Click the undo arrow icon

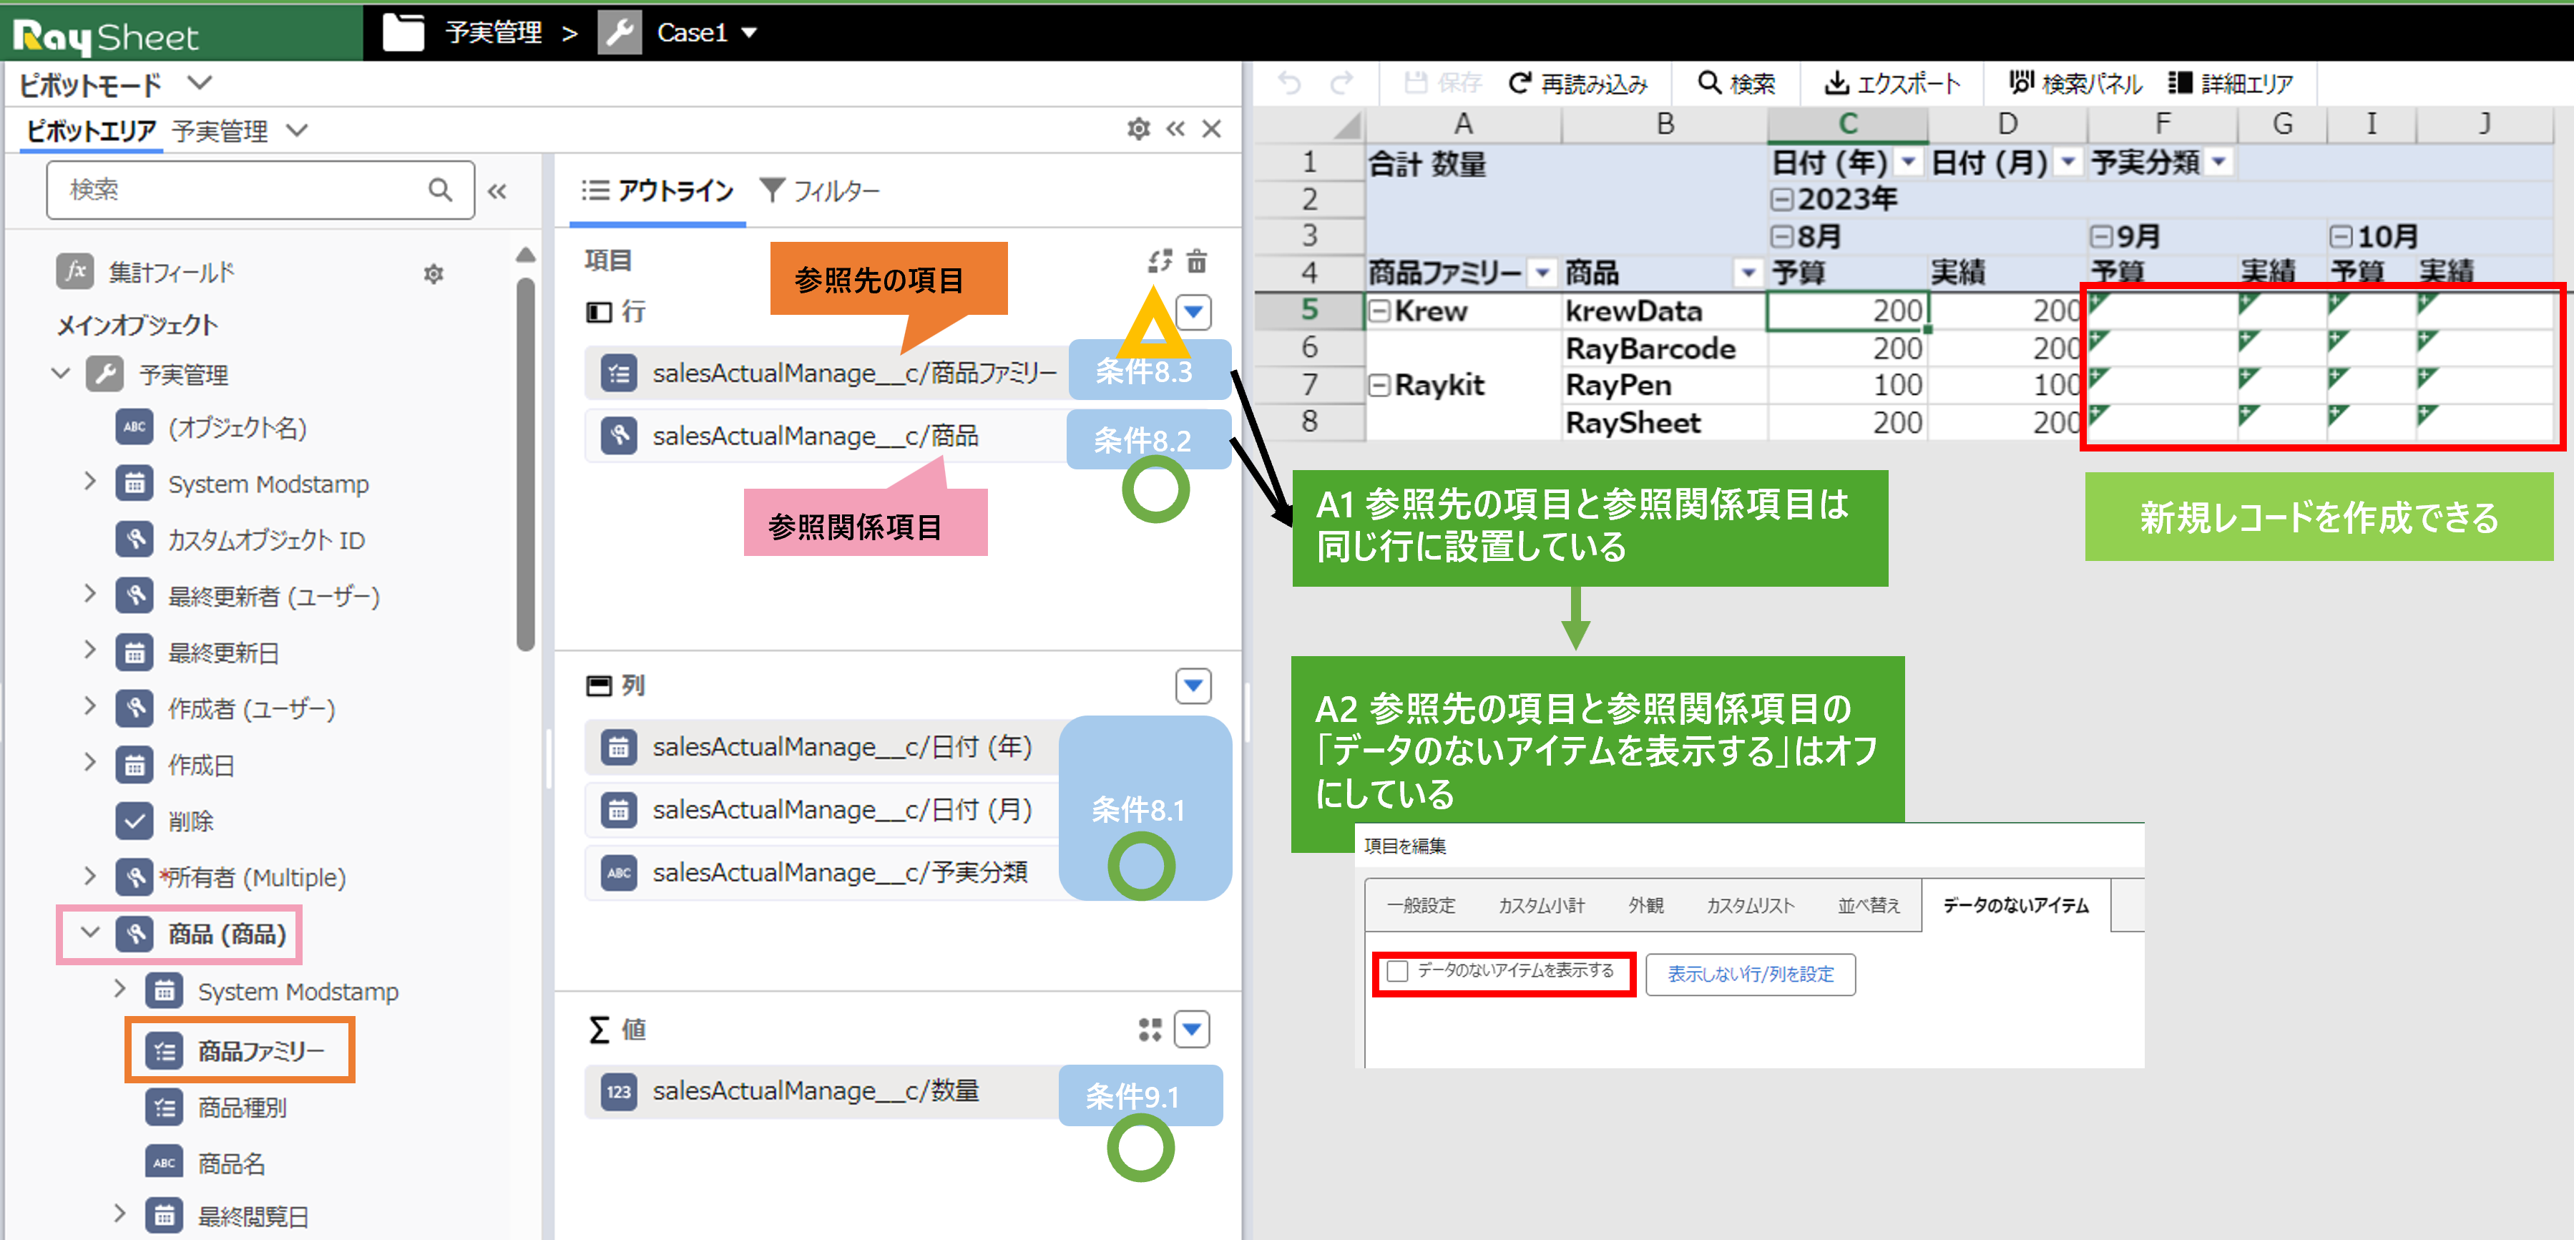click(x=1289, y=83)
